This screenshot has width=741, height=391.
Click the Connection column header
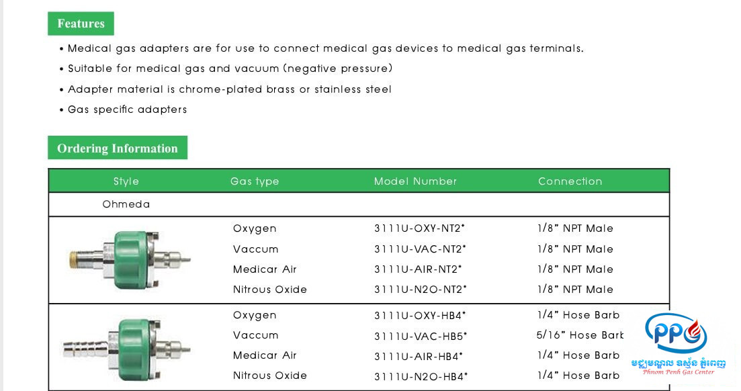(570, 181)
